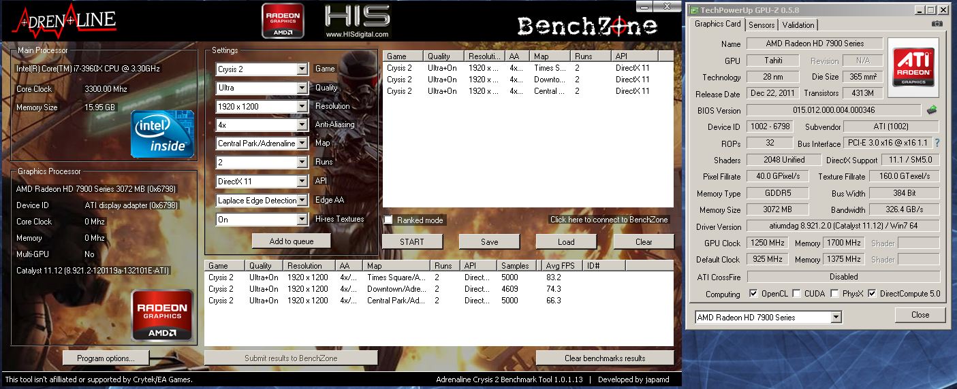This screenshot has height=389, width=957.
Task: Click the Default Clock 925 MHz field
Action: (768, 259)
